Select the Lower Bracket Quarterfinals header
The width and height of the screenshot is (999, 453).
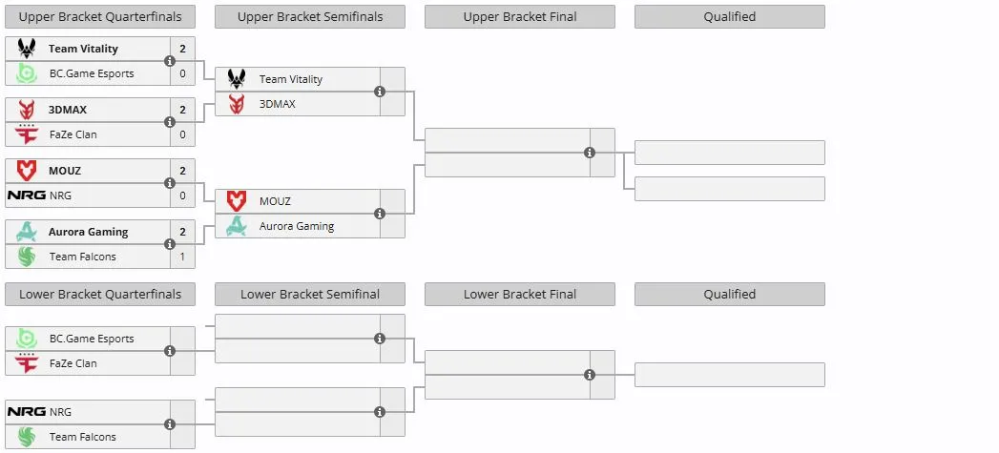pyautogui.click(x=100, y=295)
